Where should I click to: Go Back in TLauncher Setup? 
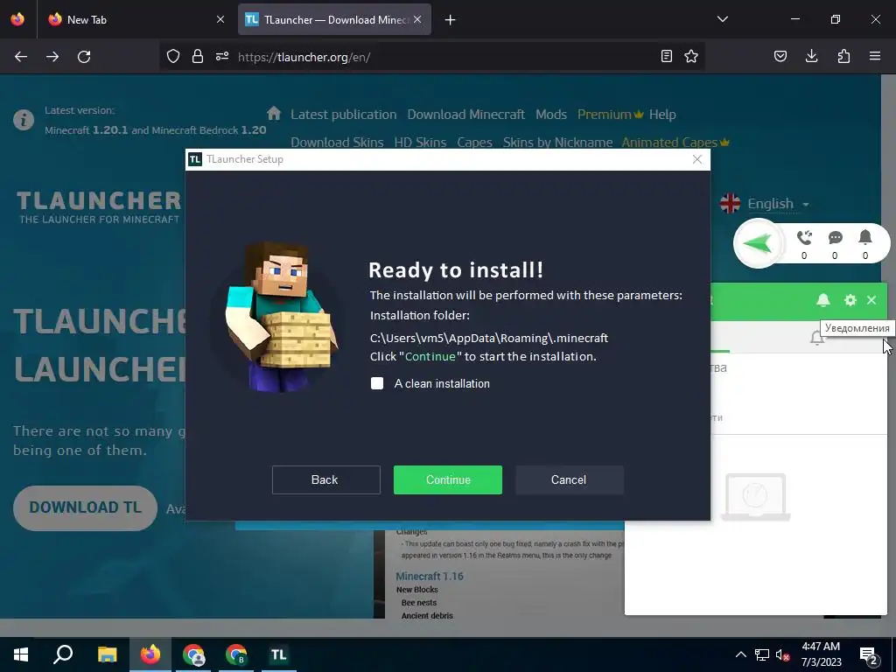click(x=325, y=480)
